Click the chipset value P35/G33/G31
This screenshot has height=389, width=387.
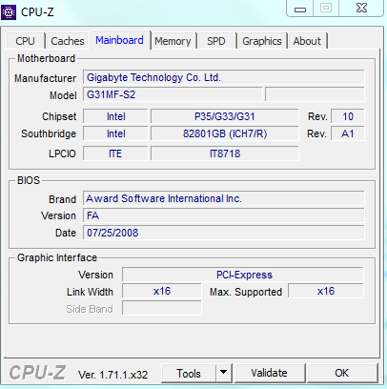click(x=225, y=116)
